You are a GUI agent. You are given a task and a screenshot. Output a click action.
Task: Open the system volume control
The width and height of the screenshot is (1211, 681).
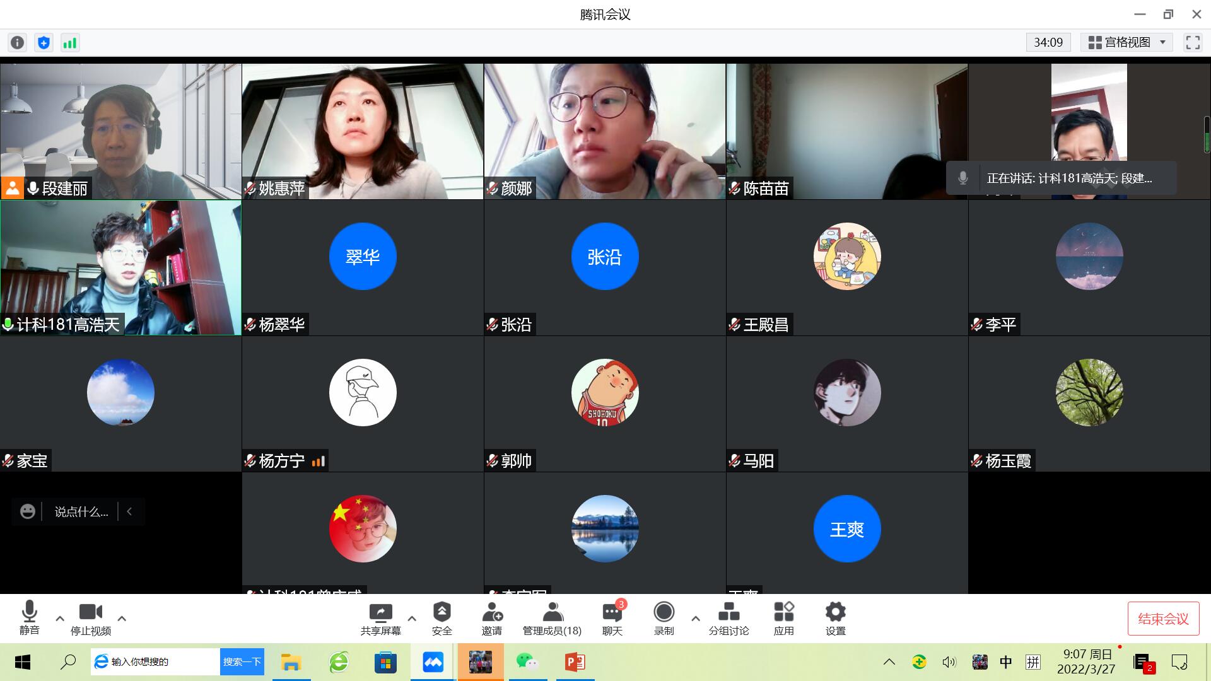(949, 662)
